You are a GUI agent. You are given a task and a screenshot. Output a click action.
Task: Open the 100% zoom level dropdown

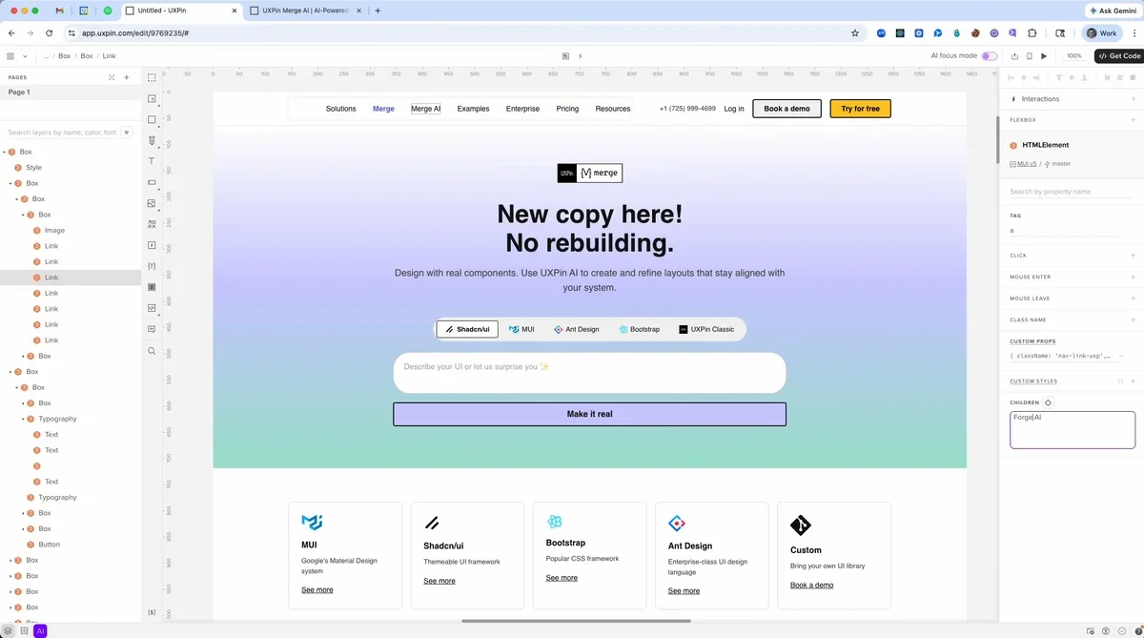click(x=1074, y=56)
